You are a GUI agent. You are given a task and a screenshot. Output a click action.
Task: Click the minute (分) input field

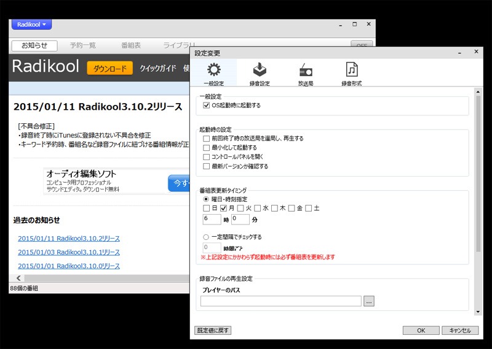pos(240,220)
